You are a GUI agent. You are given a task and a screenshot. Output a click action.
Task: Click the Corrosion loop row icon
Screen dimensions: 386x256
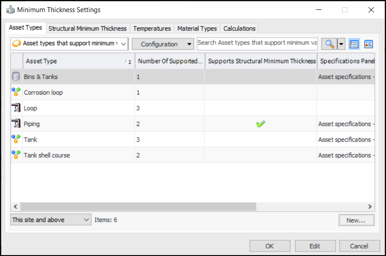click(x=17, y=92)
